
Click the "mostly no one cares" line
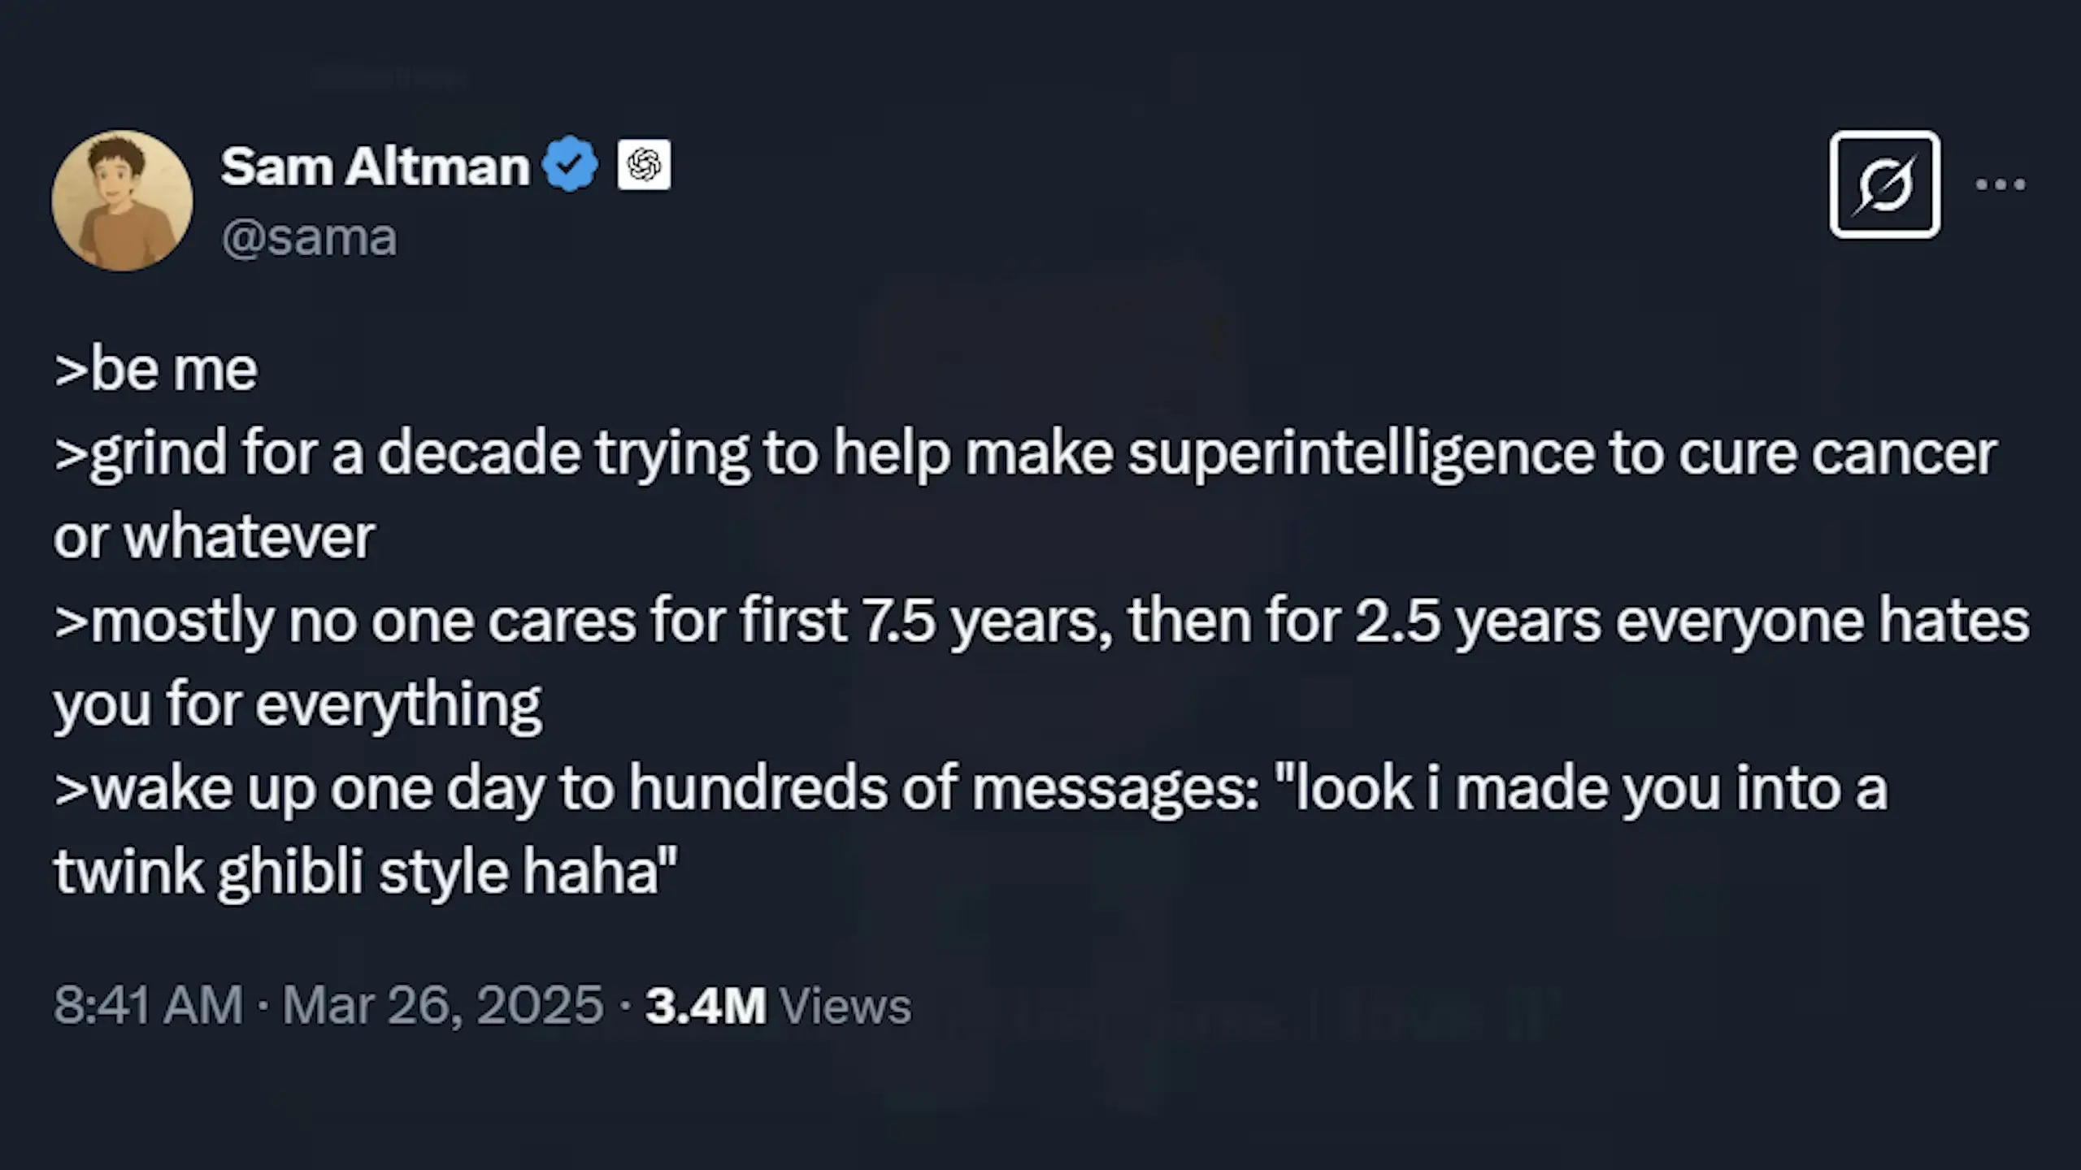[1041, 621]
